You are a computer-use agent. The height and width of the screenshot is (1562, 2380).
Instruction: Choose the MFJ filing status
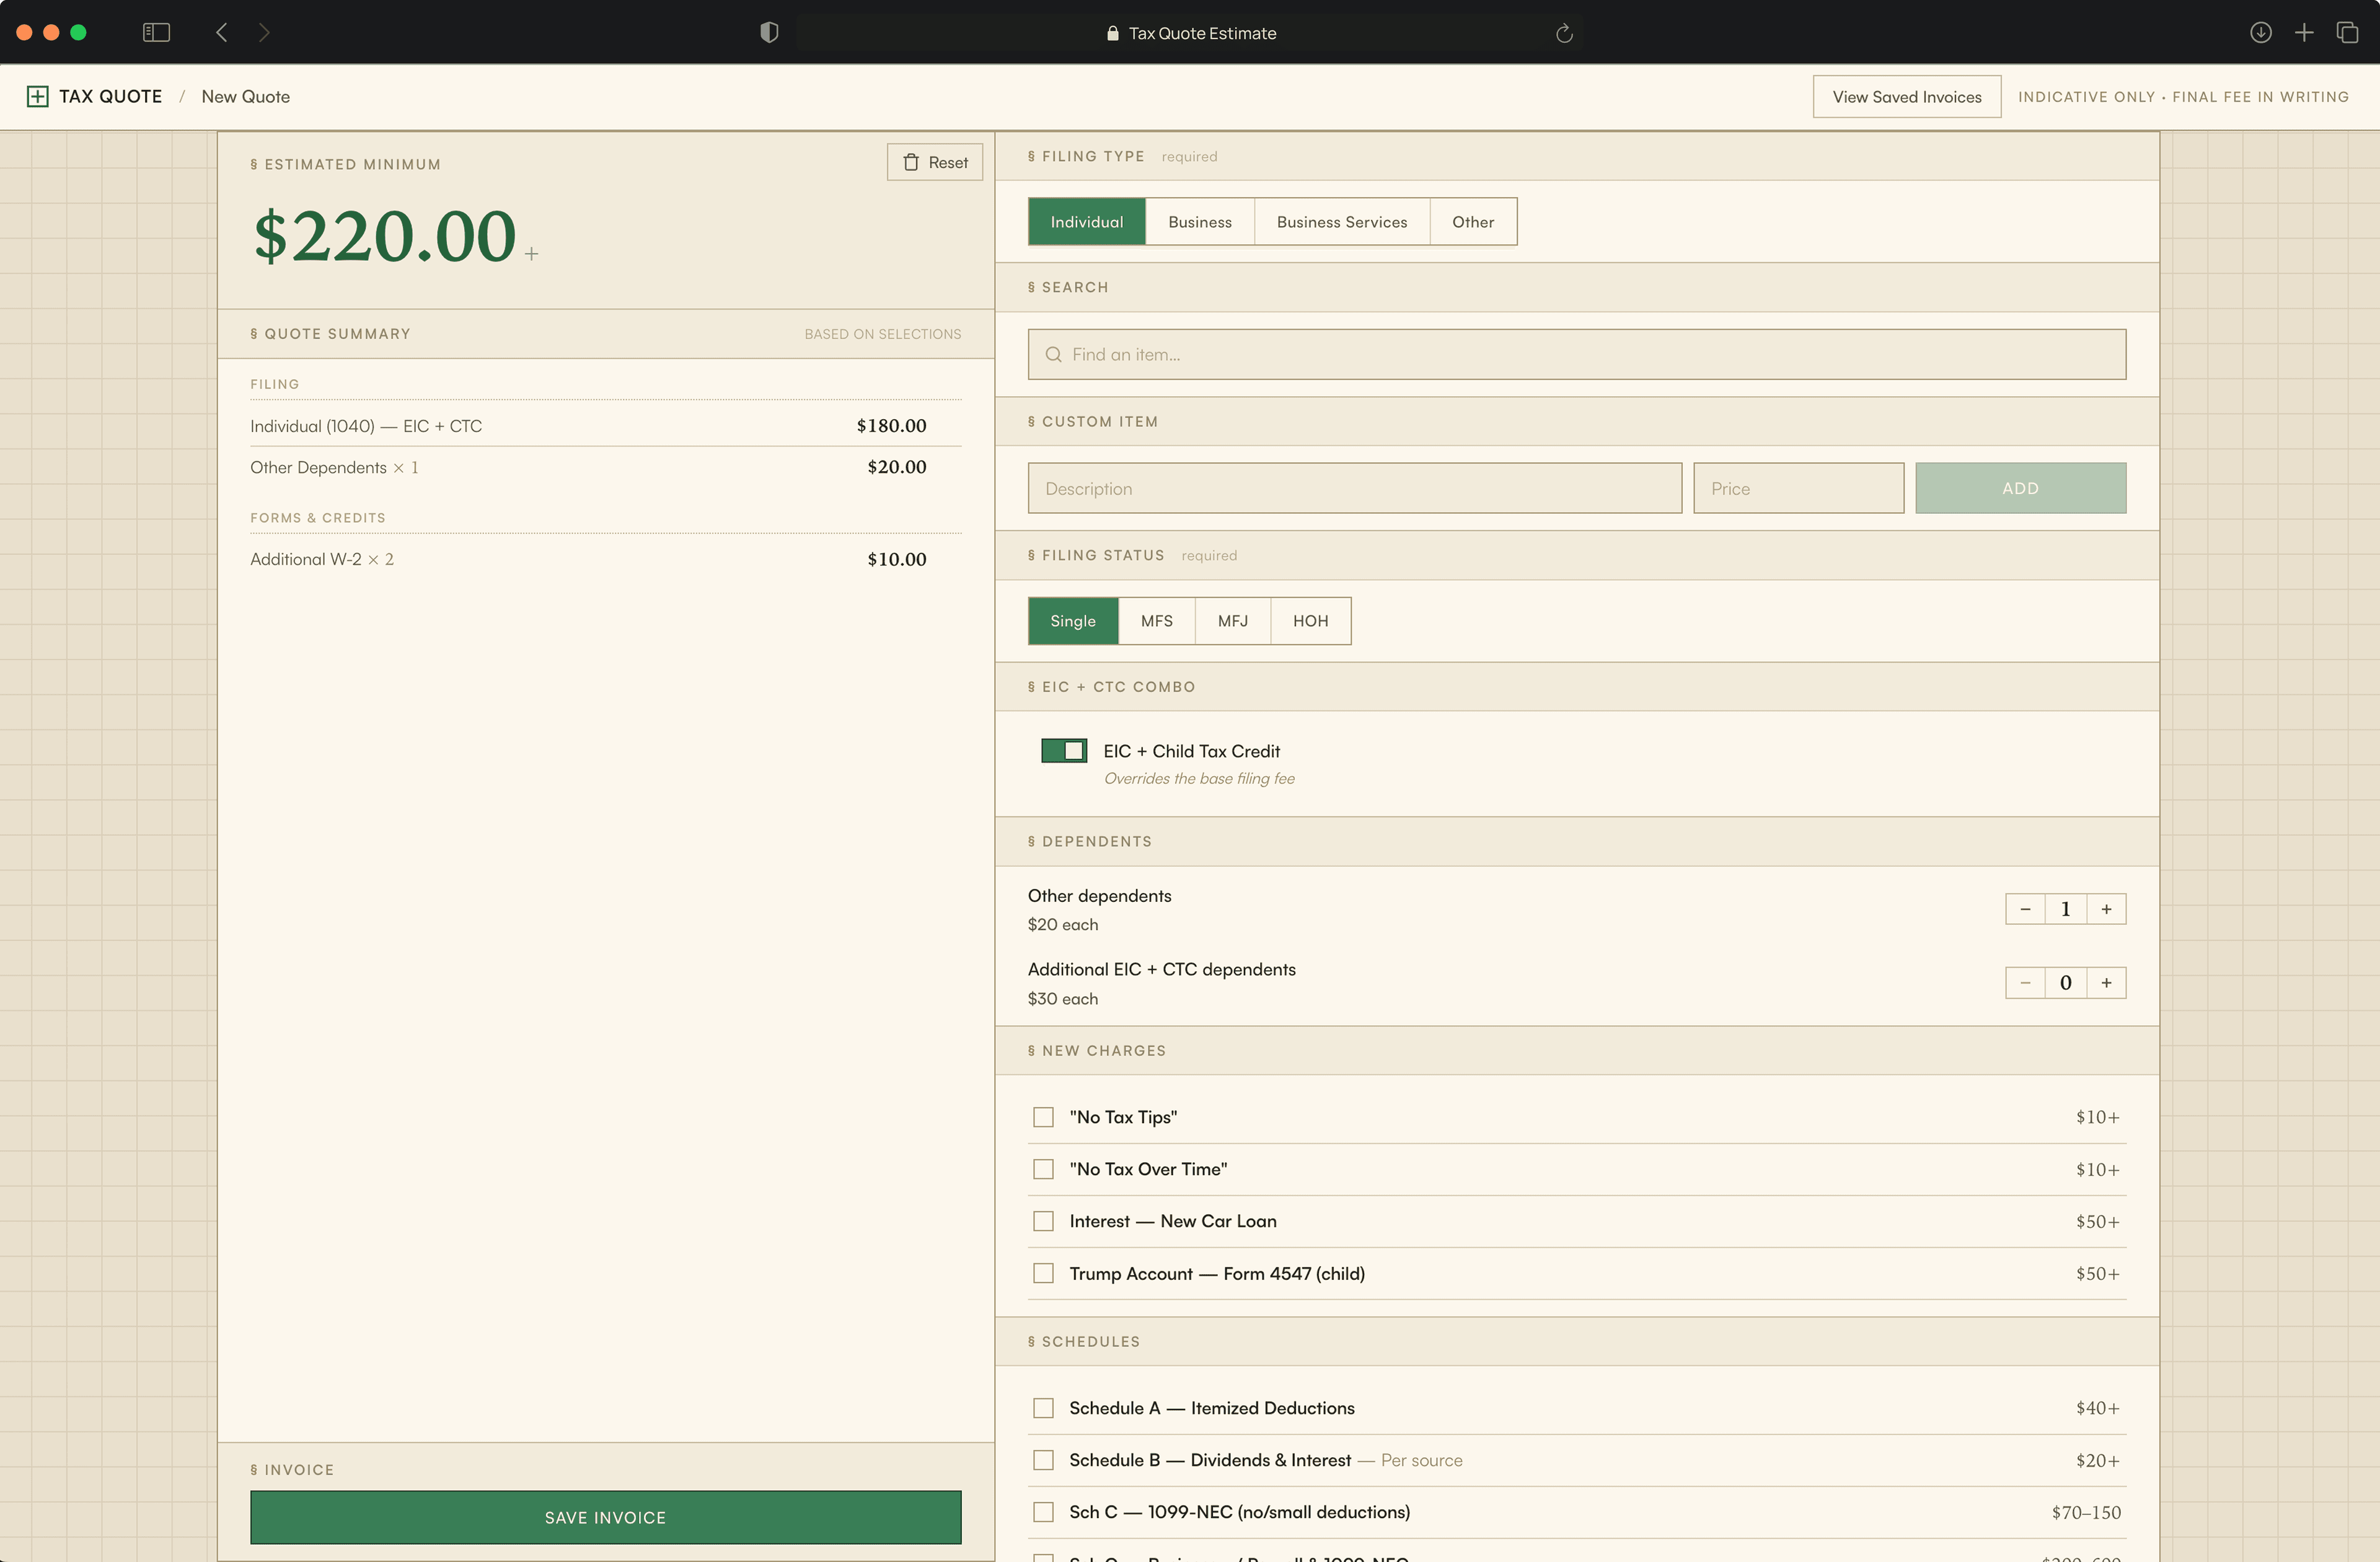tap(1232, 621)
